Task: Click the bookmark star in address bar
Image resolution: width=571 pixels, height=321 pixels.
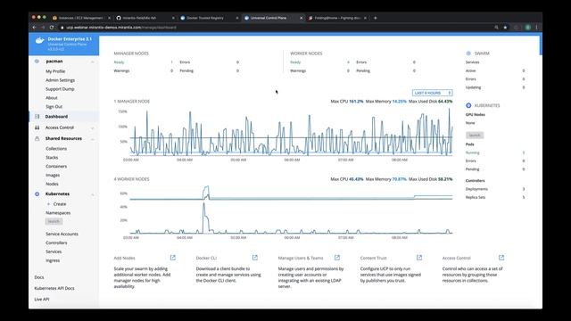Action: coord(505,28)
